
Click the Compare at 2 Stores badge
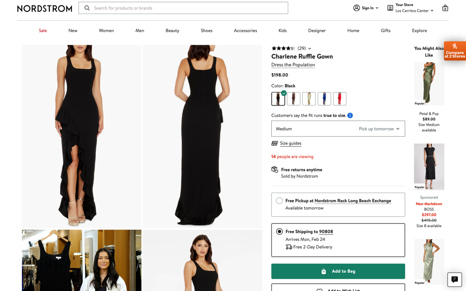[455, 51]
